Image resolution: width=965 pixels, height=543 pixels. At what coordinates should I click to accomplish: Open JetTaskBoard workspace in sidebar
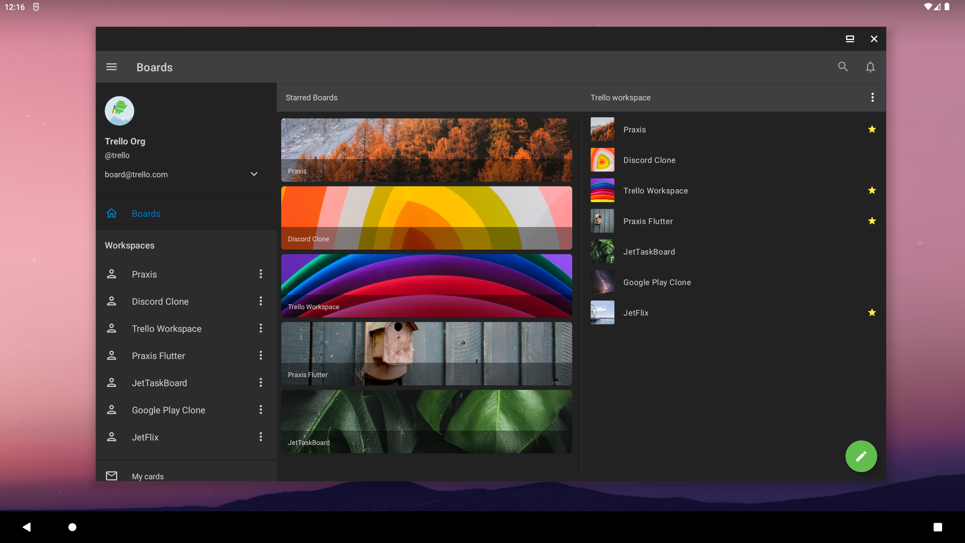(x=186, y=383)
